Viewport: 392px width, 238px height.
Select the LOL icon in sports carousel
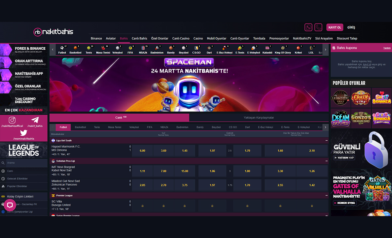point(311,50)
